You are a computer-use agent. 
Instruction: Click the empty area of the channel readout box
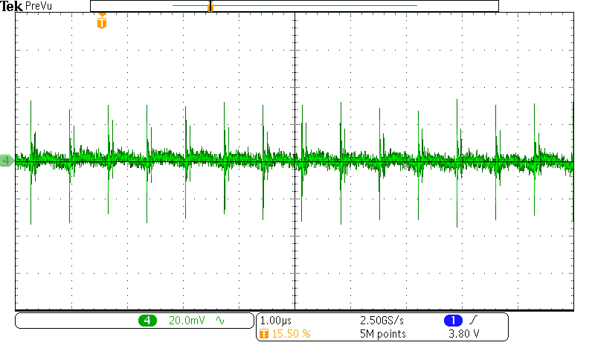click(74, 321)
